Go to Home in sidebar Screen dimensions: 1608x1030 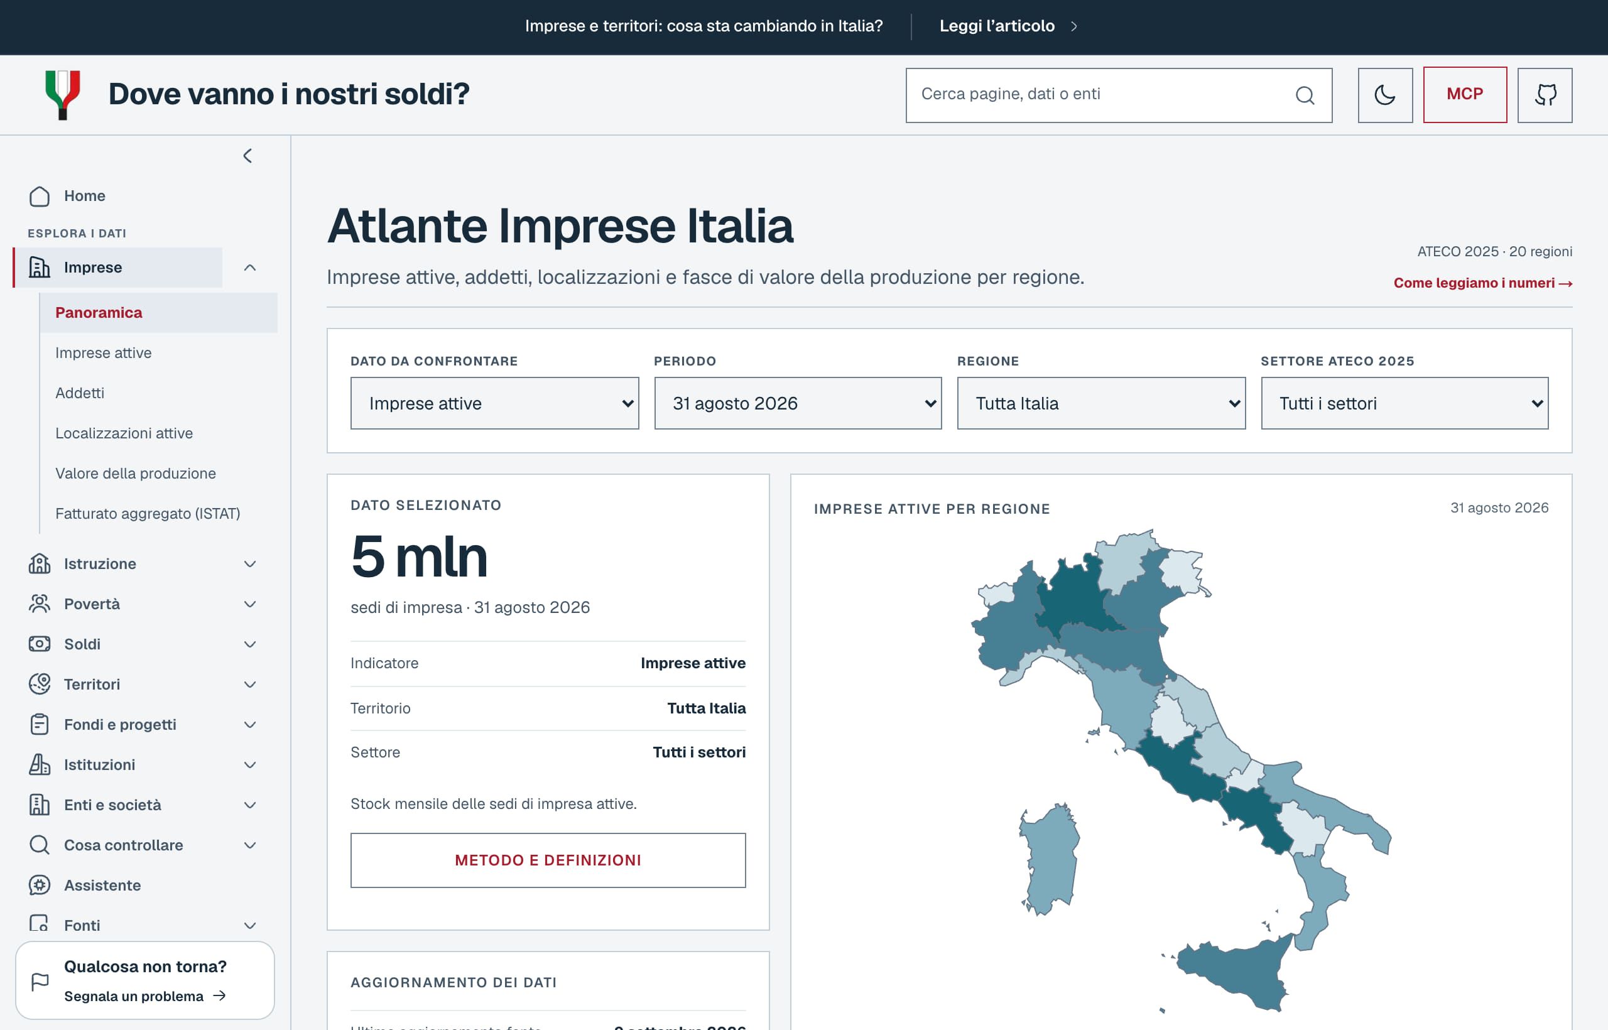pyautogui.click(x=85, y=196)
